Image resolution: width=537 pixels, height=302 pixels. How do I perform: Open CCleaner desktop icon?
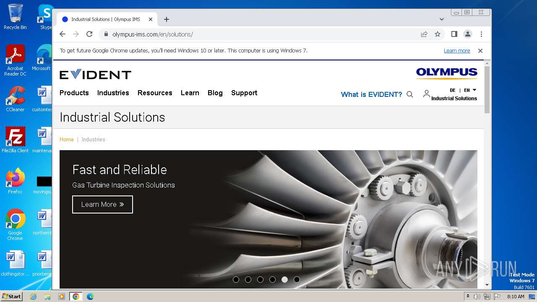pyautogui.click(x=15, y=99)
